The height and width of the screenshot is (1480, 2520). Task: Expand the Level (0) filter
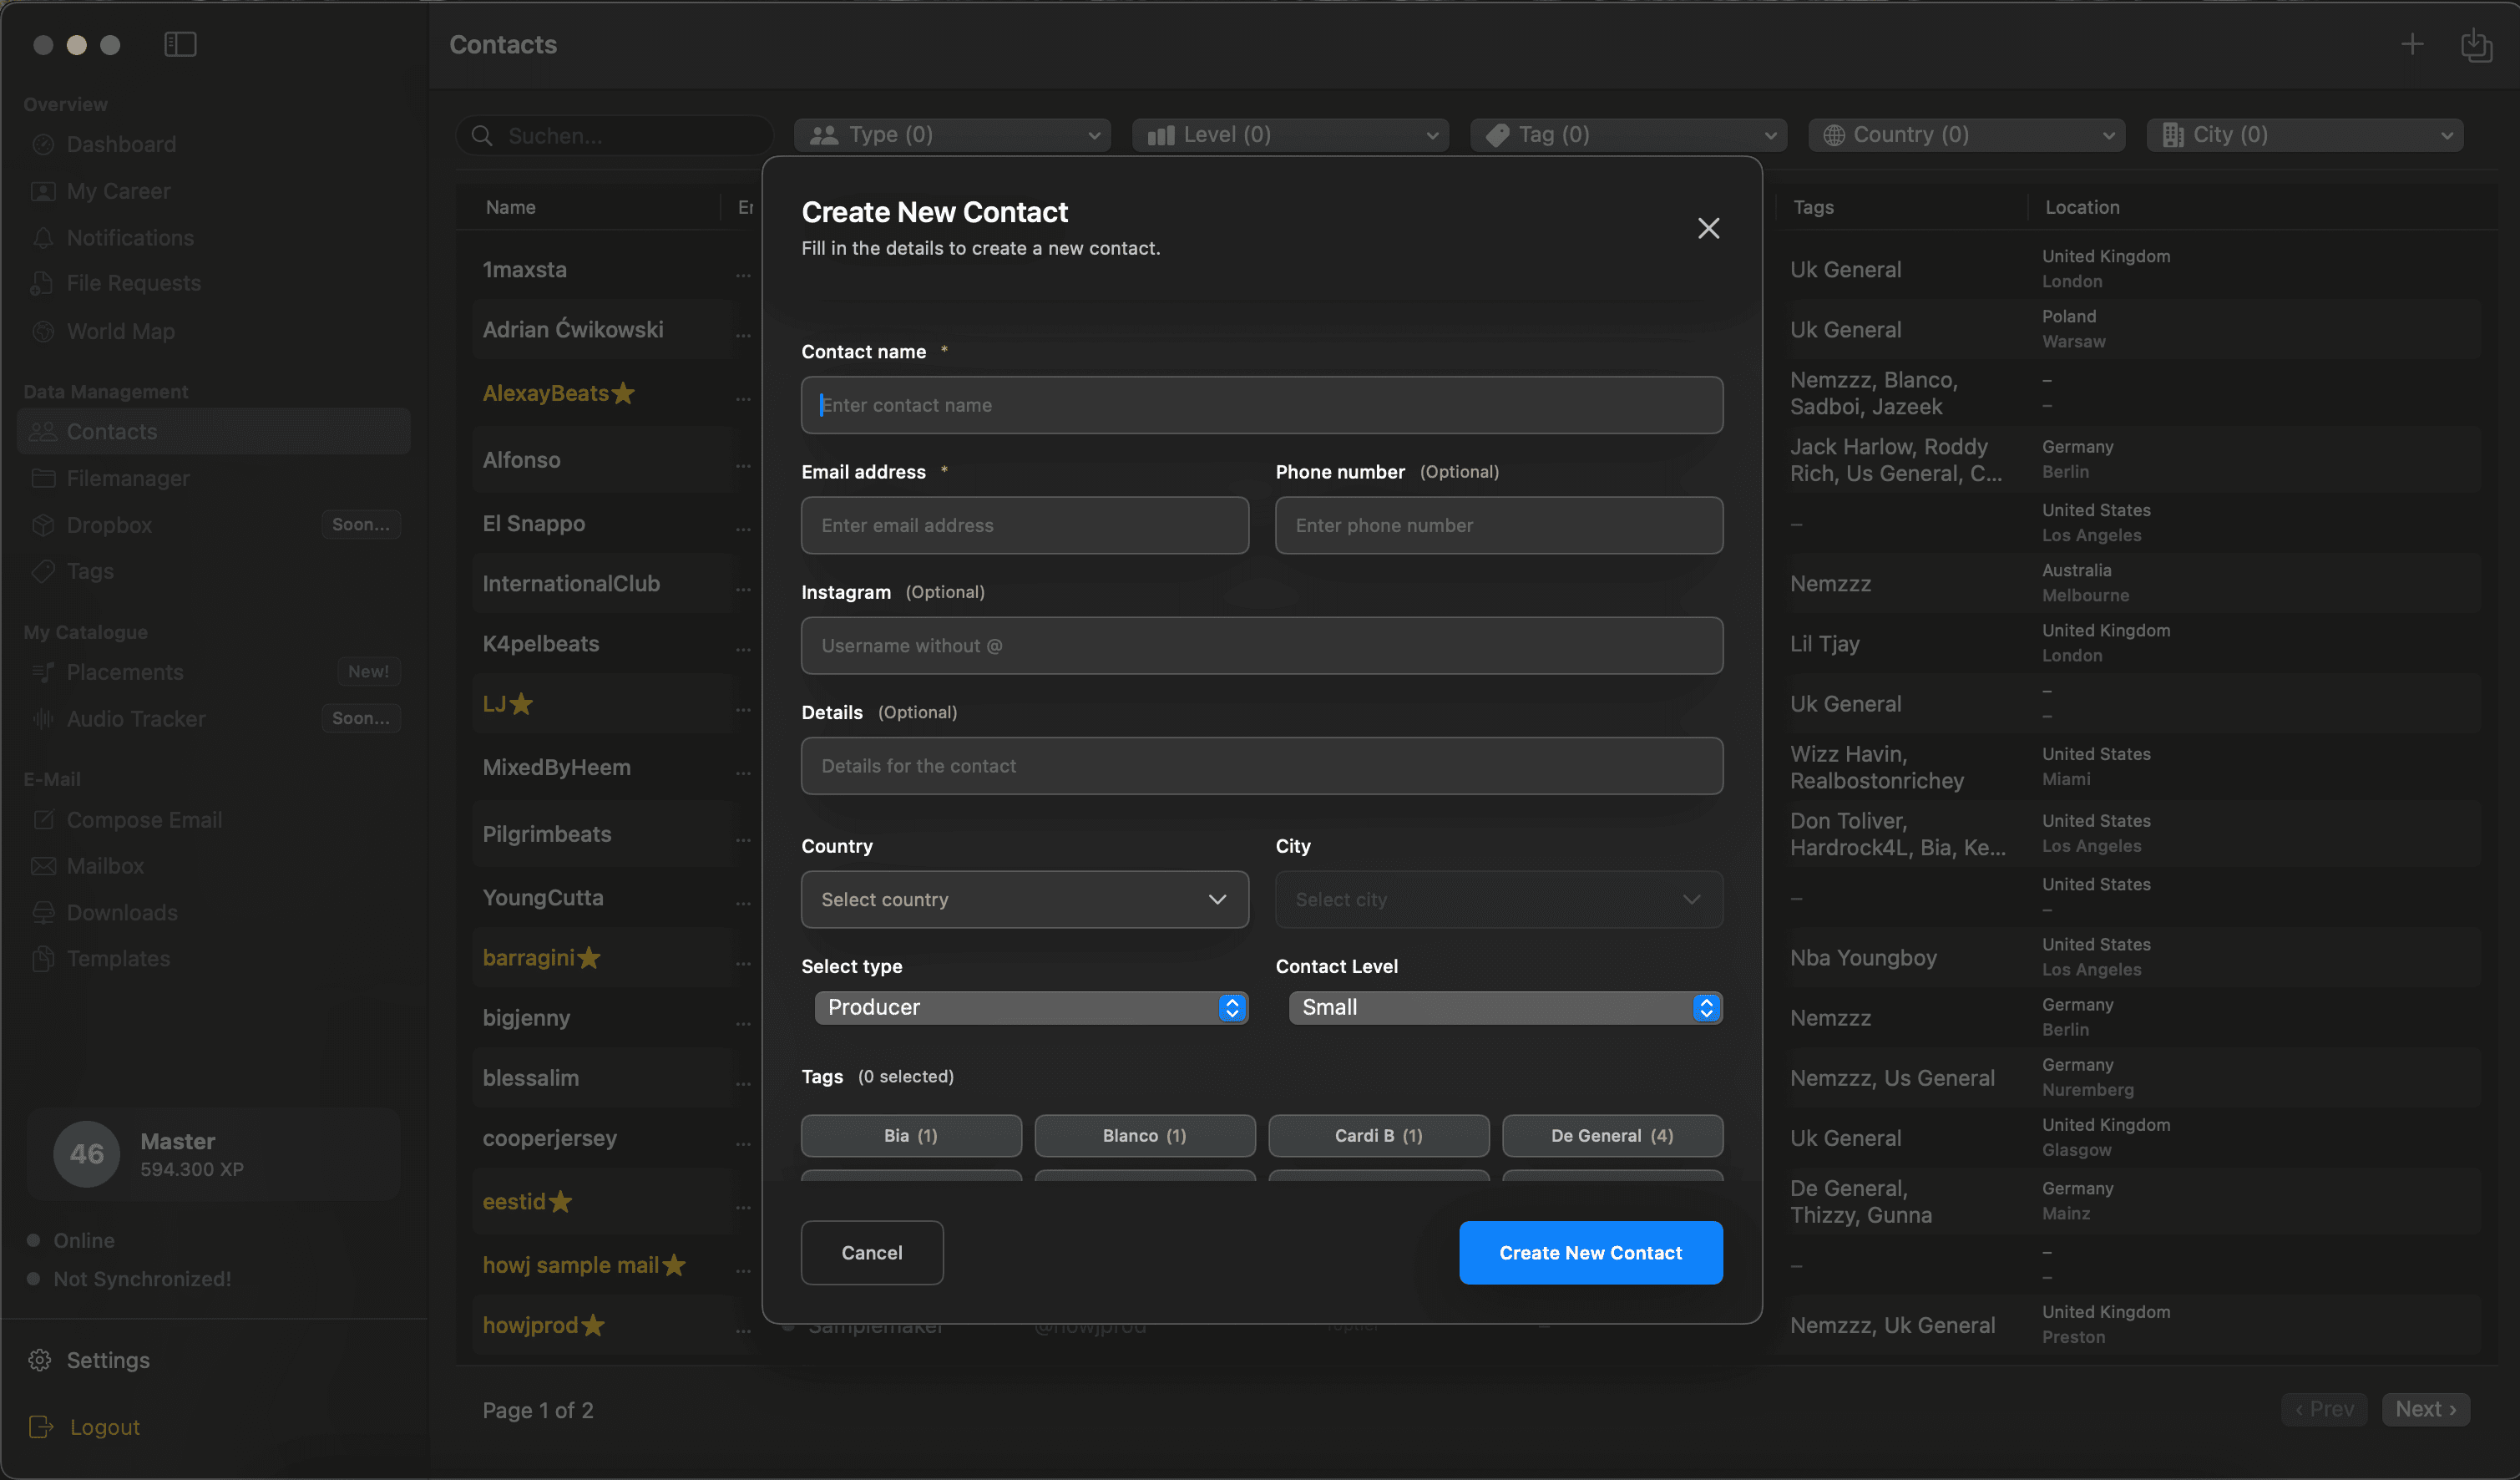1289,134
